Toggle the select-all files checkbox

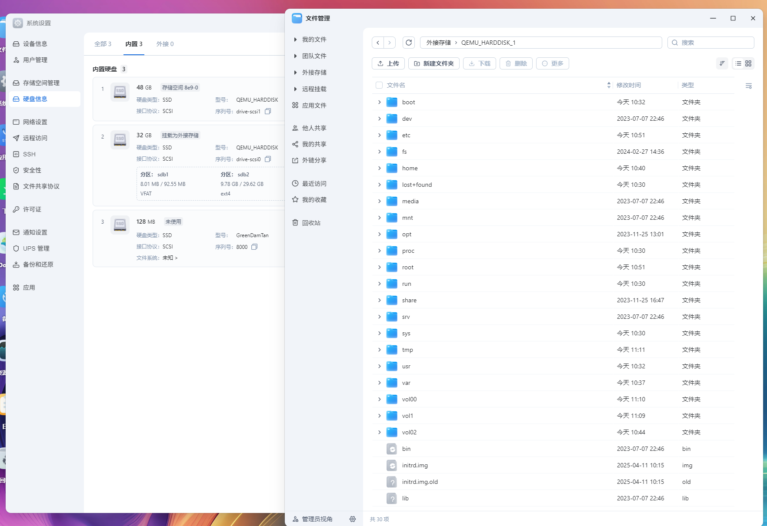(379, 85)
